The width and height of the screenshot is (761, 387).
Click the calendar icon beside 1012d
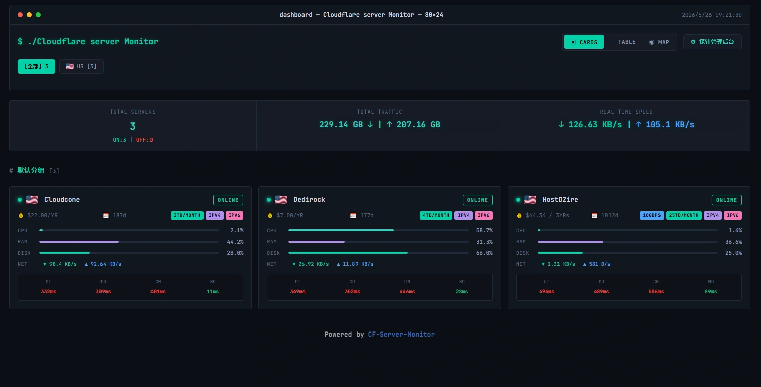594,215
